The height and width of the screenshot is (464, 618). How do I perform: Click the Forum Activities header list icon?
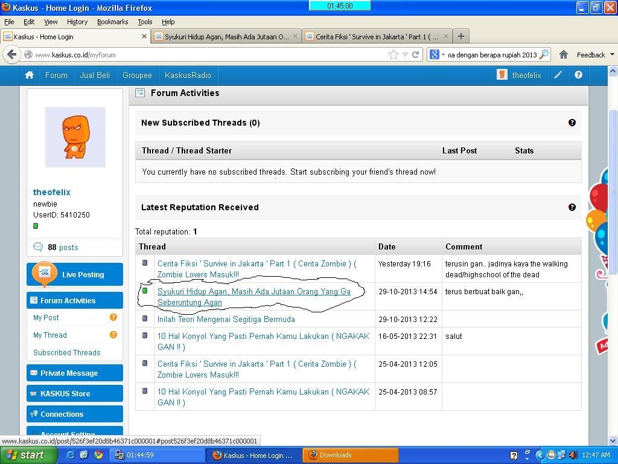coord(140,93)
